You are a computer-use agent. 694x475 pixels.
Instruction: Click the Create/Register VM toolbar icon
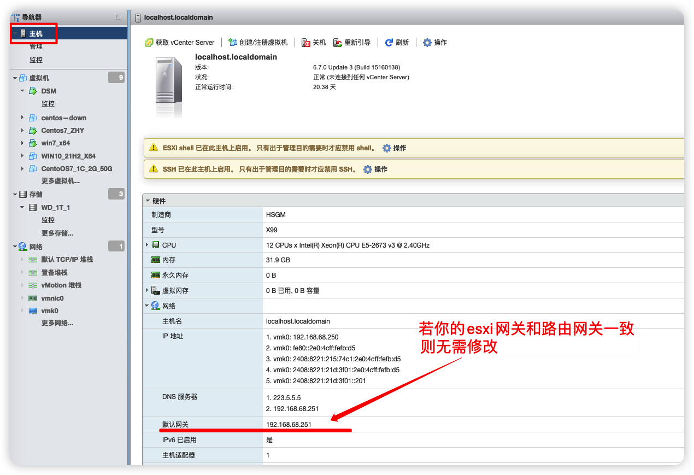click(233, 43)
